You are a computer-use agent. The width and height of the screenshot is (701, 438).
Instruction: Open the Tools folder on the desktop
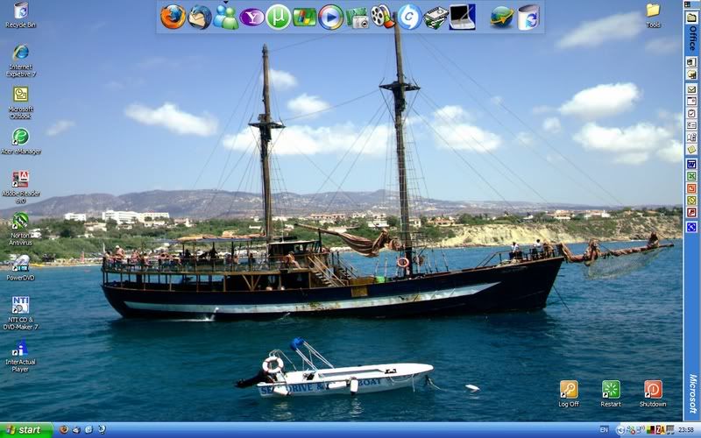click(653, 11)
